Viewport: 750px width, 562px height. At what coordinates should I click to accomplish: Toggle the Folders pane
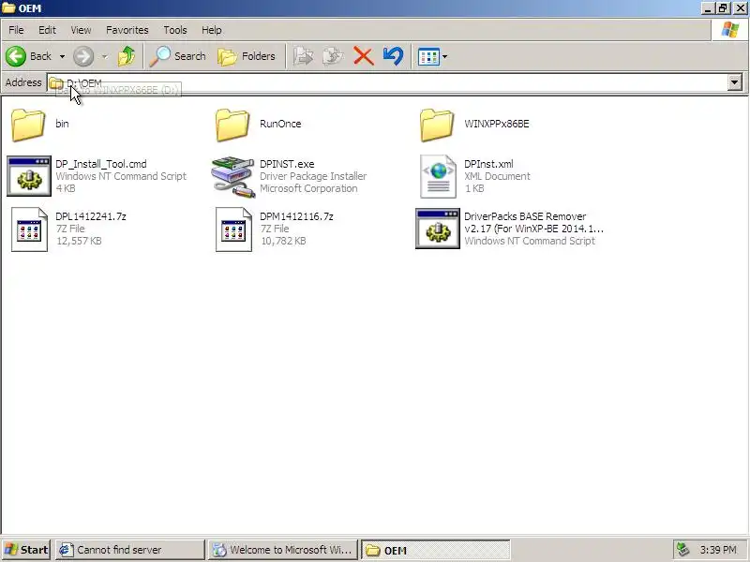coord(247,56)
